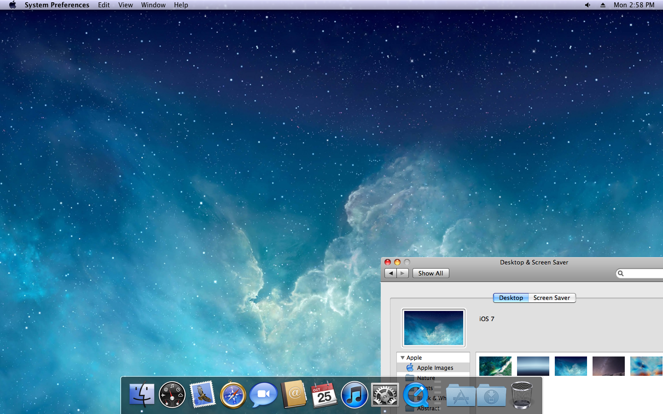This screenshot has height=414, width=663.
Task: Open iCal calendar in dock
Action: 324,395
